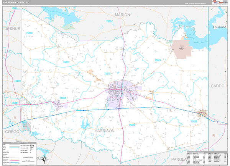Viewport: 230px width, 166px height.
Task: Click ZIP code label 75657
Action: point(109,21)
